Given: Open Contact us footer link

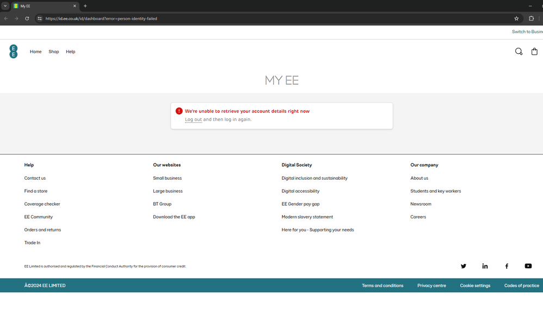Looking at the screenshot, I should point(35,178).
